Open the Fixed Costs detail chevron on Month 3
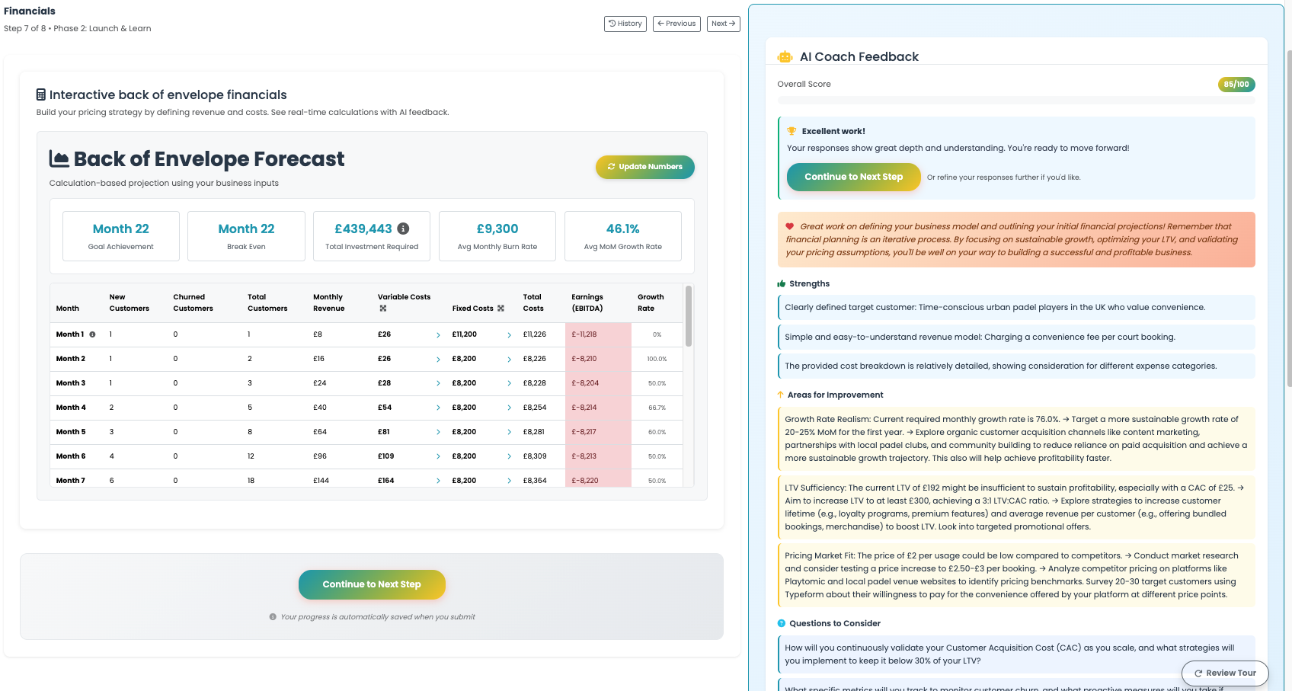 click(x=510, y=382)
